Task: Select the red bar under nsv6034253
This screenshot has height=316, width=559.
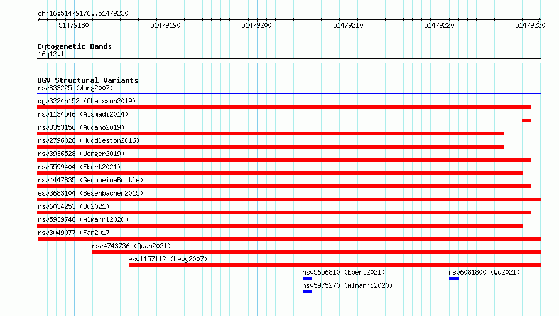Action: pos(284,213)
